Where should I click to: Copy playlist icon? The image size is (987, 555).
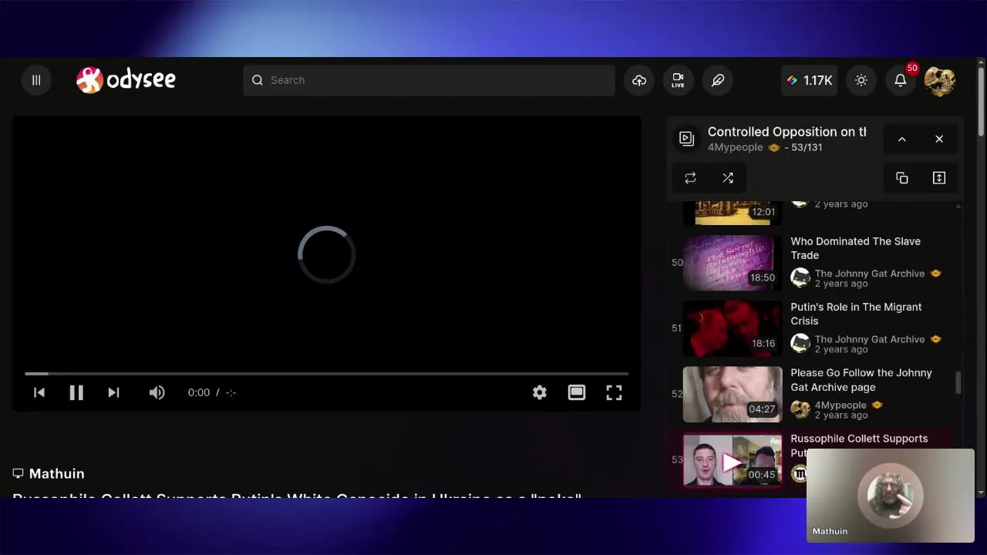(x=901, y=178)
